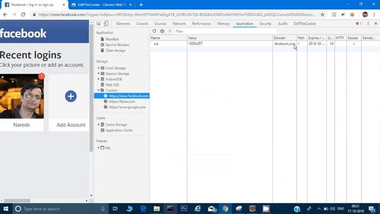
Task: Go back in browser history
Action: point(5,14)
